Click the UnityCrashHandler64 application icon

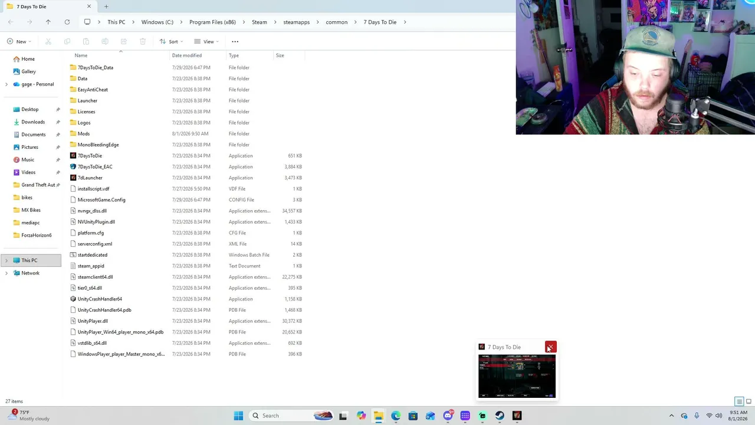coord(73,299)
